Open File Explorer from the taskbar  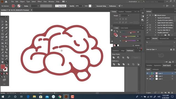[x=34, y=97]
